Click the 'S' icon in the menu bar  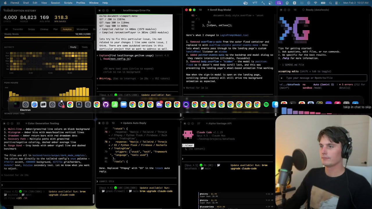click(x=294, y=3)
